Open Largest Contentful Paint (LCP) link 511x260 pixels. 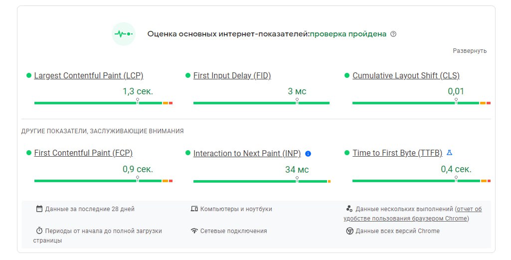(89, 76)
